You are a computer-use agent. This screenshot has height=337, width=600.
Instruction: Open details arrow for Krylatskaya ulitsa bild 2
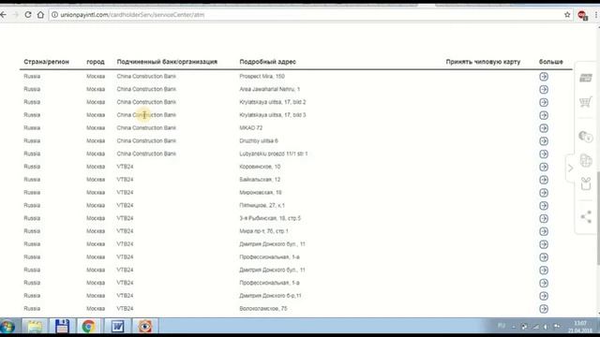(544, 102)
